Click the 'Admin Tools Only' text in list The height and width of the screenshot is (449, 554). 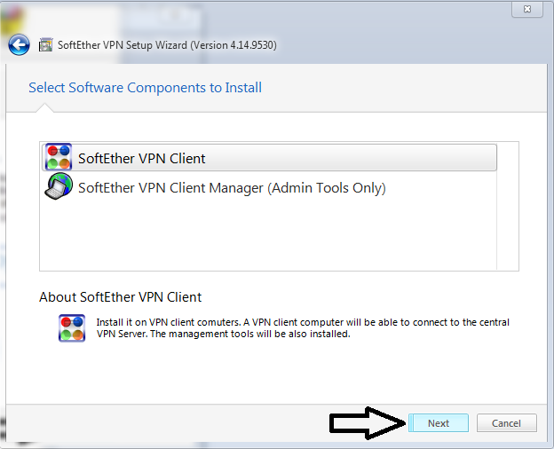pos(327,188)
